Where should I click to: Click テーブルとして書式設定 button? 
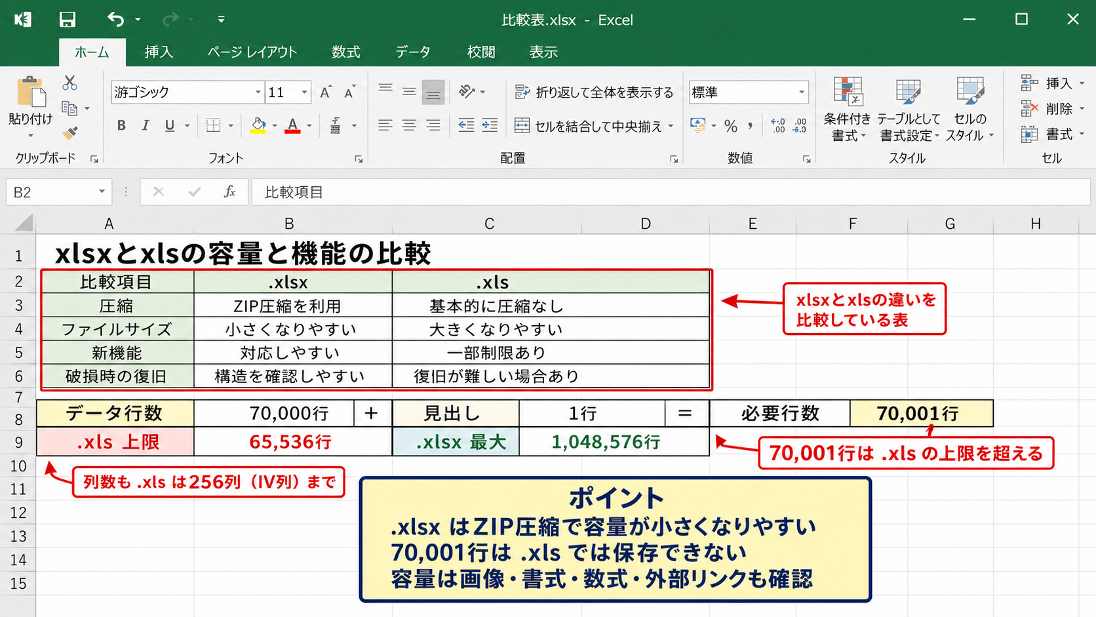tap(909, 109)
